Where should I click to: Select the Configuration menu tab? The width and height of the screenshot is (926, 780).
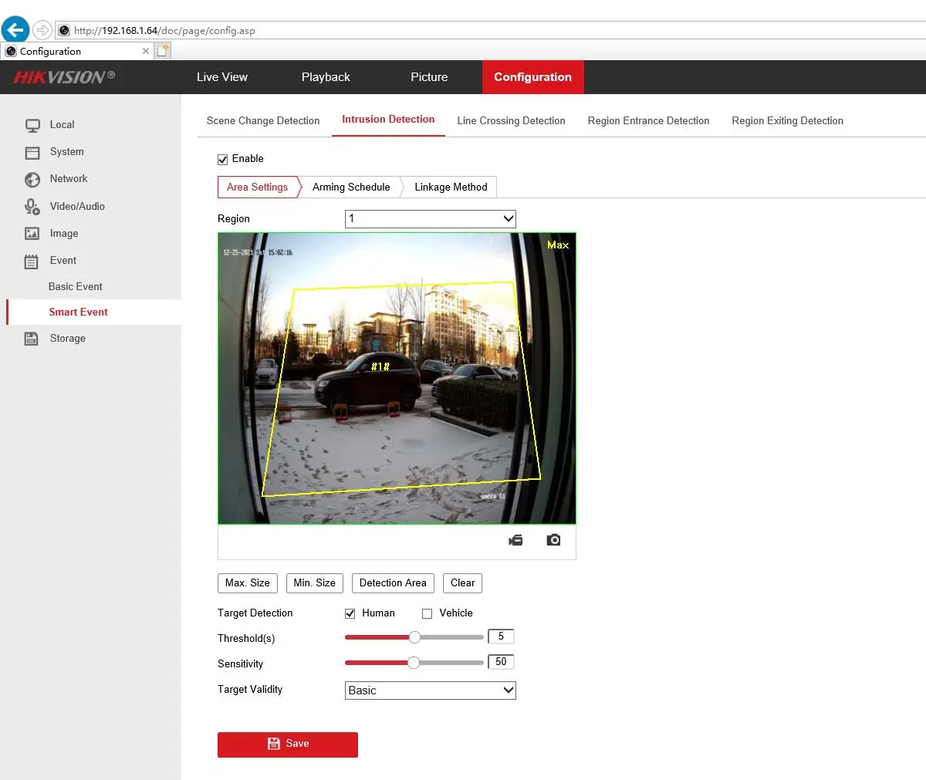[x=532, y=77]
